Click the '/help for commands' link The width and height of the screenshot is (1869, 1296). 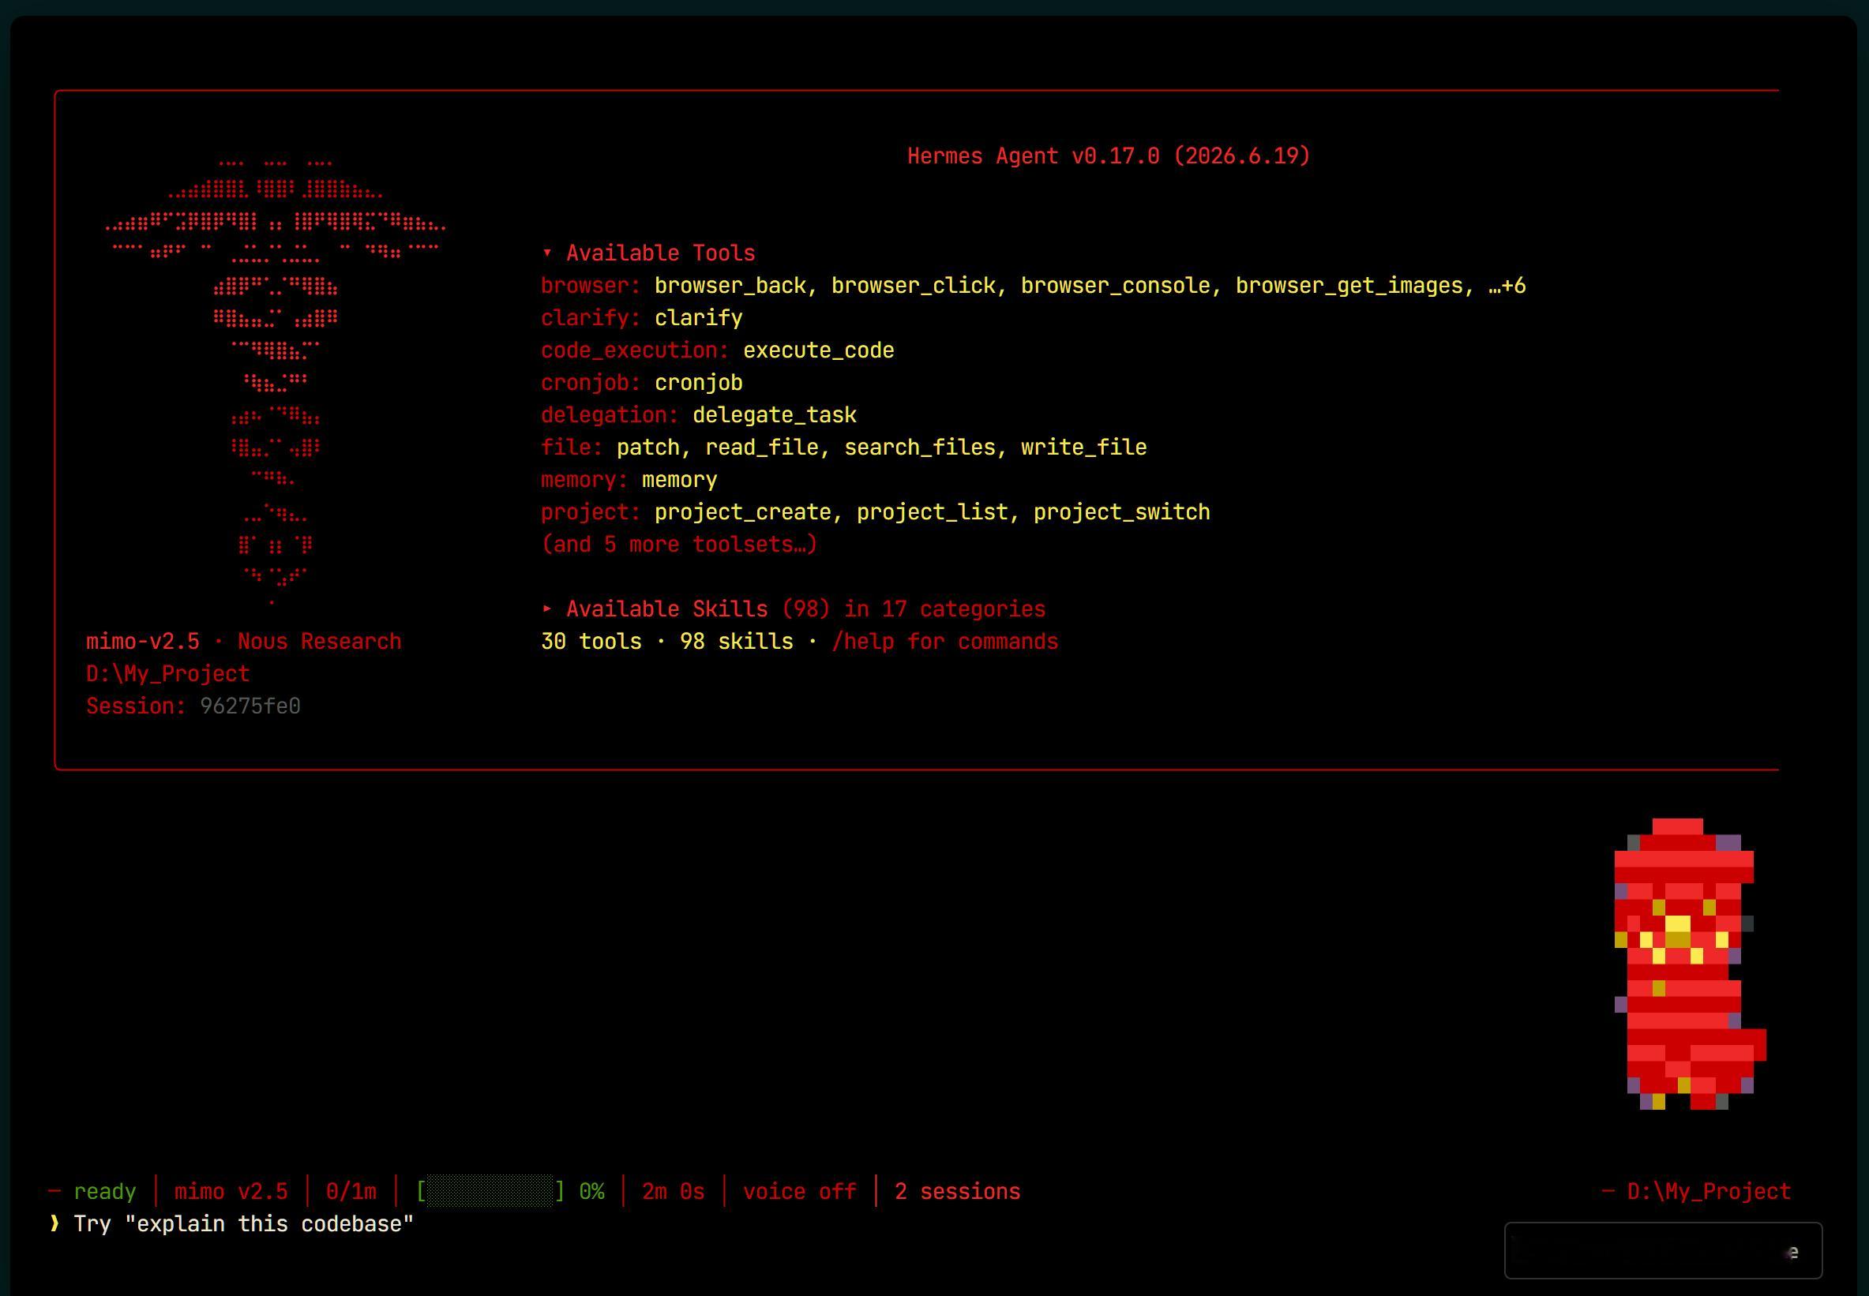pos(944,642)
